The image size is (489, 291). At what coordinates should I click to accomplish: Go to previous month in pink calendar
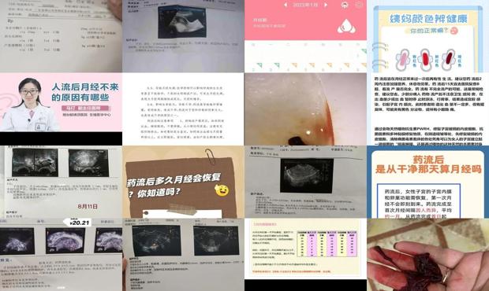coord(285,5)
